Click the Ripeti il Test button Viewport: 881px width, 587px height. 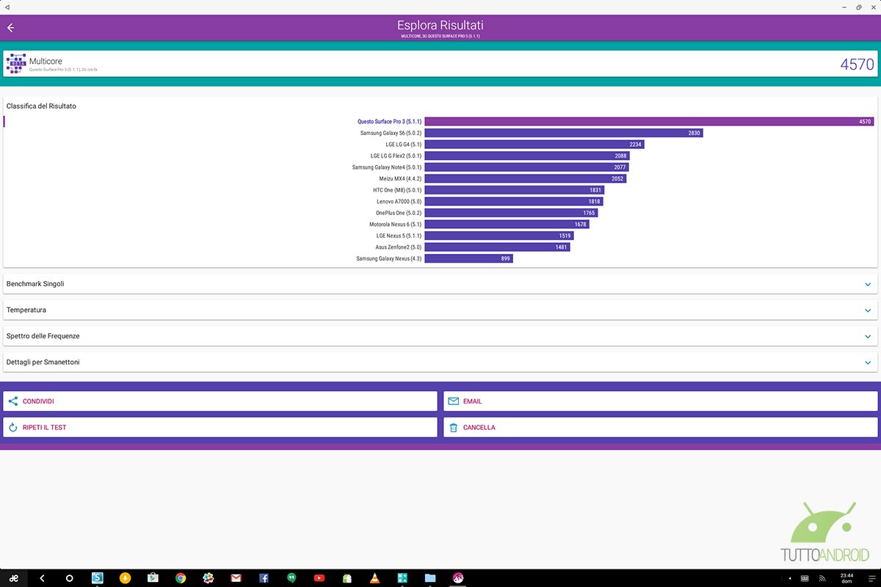click(x=220, y=427)
